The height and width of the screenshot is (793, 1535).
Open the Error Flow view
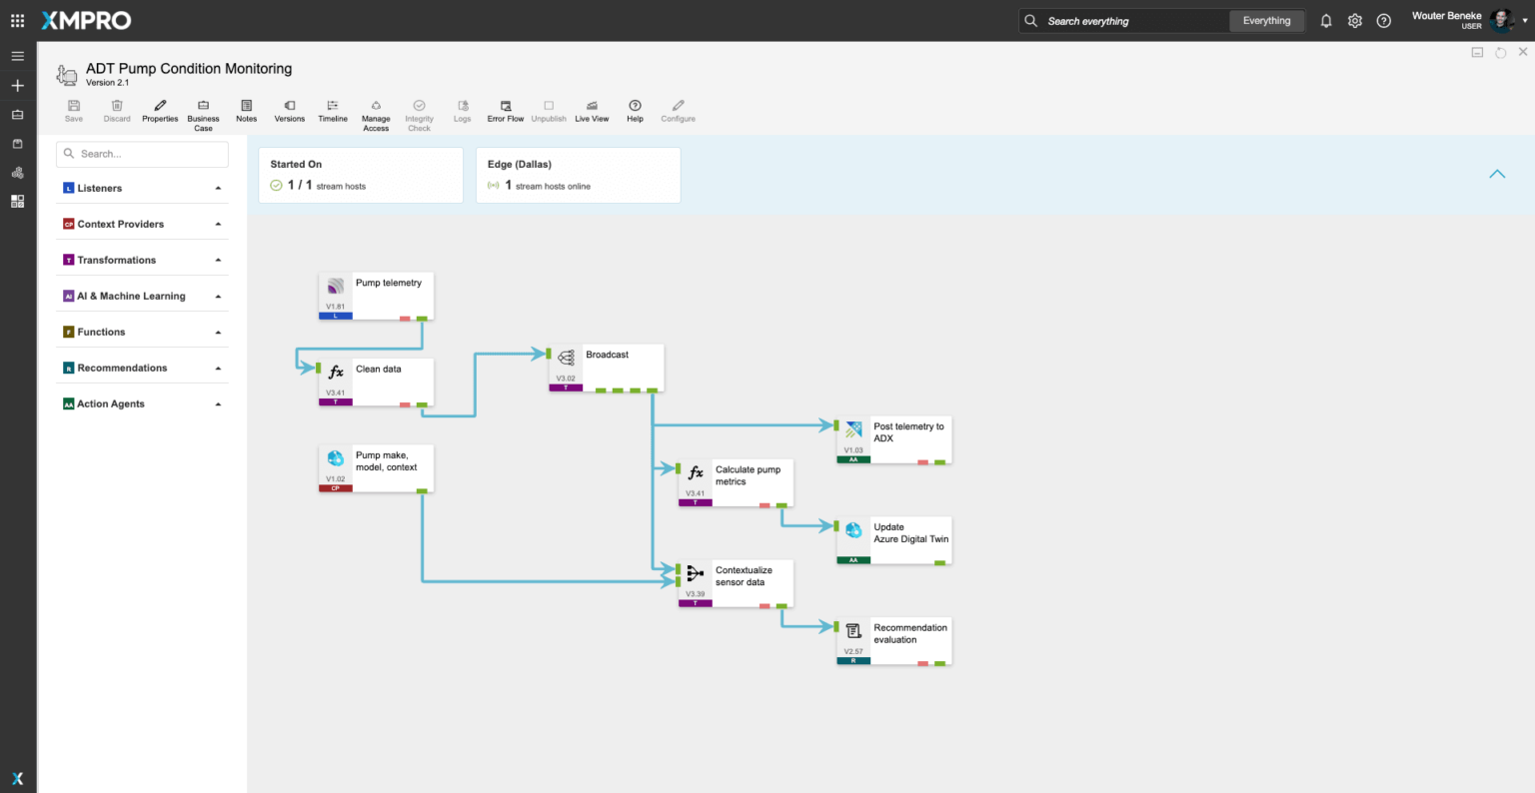pos(506,106)
